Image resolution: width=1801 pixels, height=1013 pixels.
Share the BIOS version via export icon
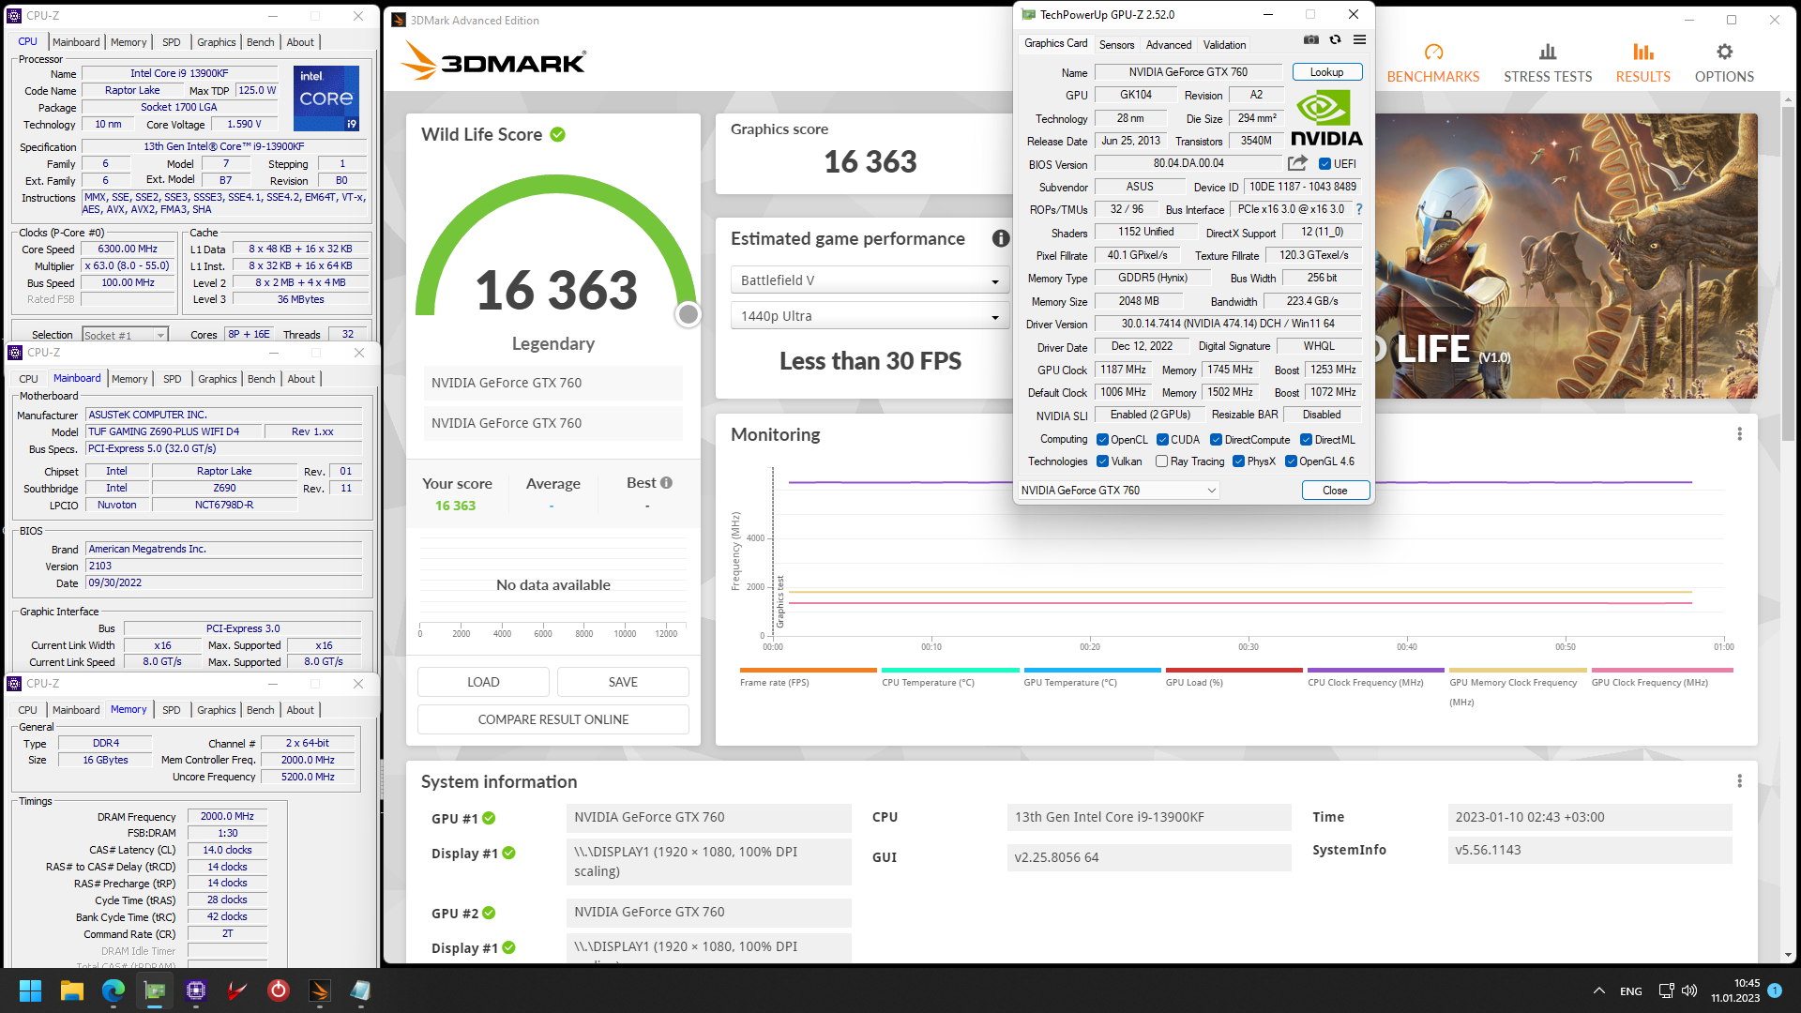(x=1298, y=163)
